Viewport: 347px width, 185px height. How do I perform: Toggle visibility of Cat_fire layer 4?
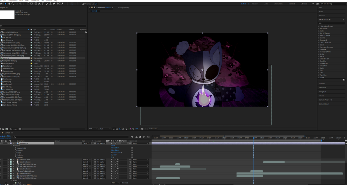(0, 164)
